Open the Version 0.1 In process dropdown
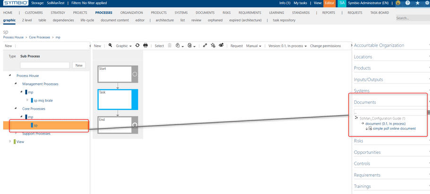This screenshot has height=194, width=430. (x=287, y=46)
